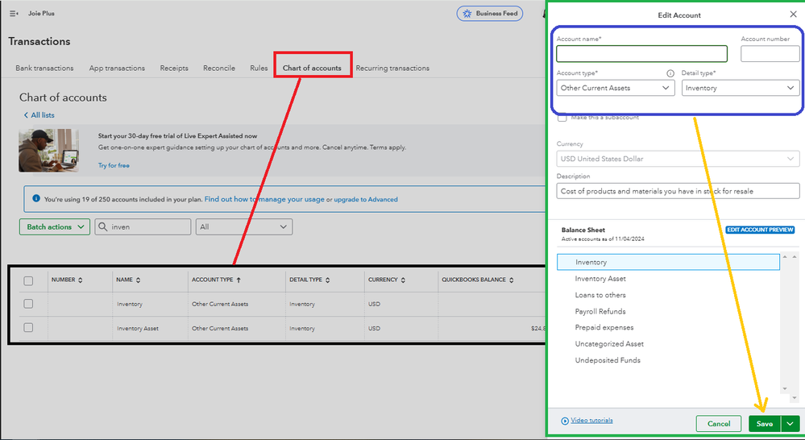805x440 pixels.
Task: Open the Detail type dropdown
Action: pos(741,88)
